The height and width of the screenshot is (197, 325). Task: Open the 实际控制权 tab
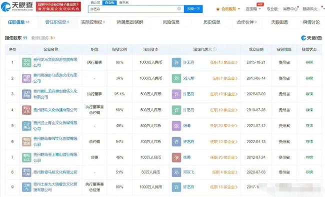(x=93, y=22)
